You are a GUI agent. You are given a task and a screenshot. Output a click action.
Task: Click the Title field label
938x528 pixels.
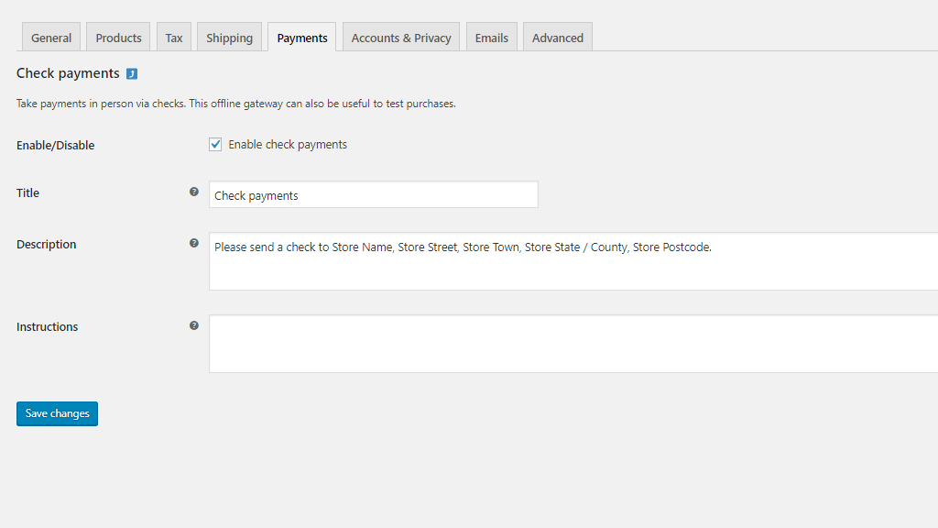tap(28, 193)
